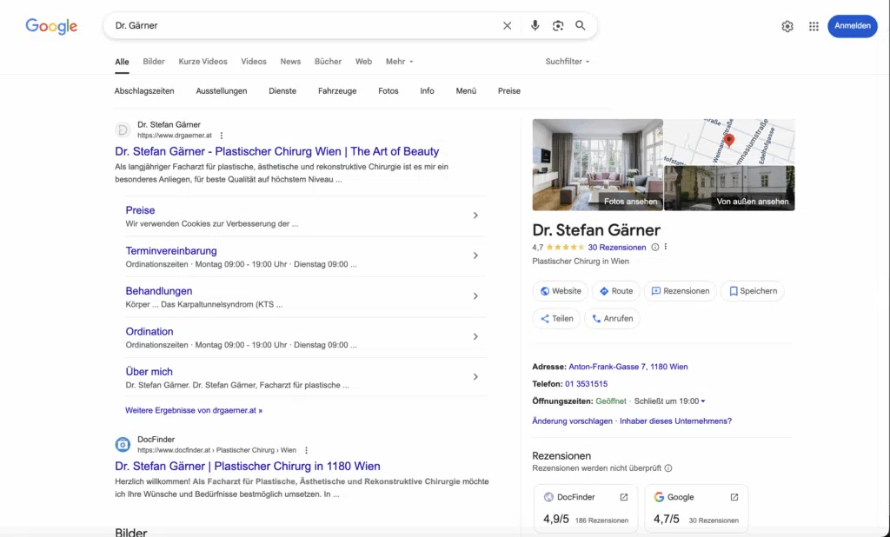Click the address Anton-Frank-Gasse 7, 1180 Wien
Viewport: 890px width, 537px height.
(x=628, y=367)
